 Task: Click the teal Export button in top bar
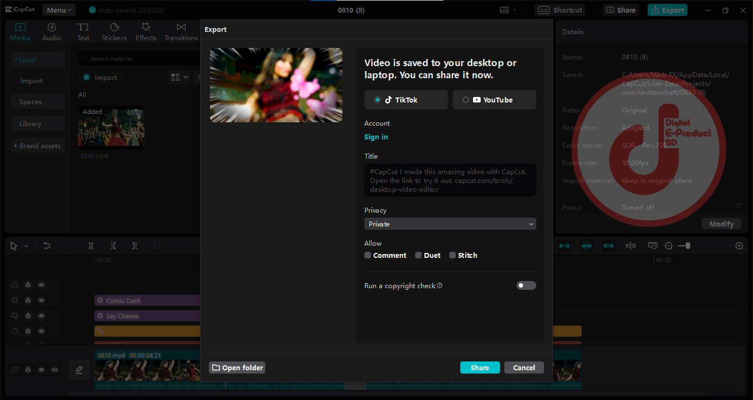coord(668,10)
